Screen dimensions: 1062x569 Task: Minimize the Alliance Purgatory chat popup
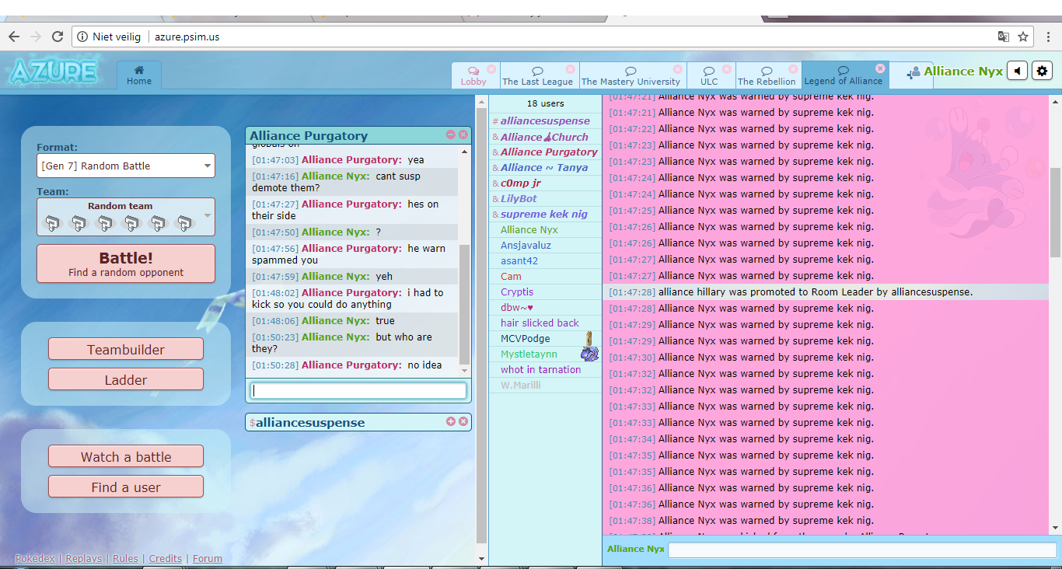pyautogui.click(x=451, y=134)
